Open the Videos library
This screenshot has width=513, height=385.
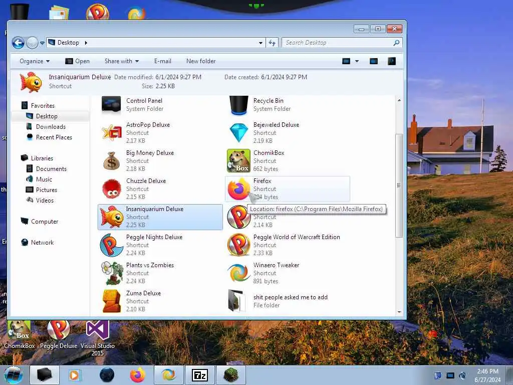point(45,200)
